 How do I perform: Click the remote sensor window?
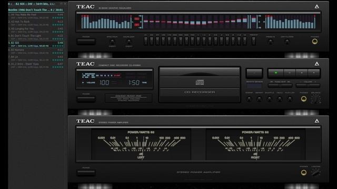(254, 86)
